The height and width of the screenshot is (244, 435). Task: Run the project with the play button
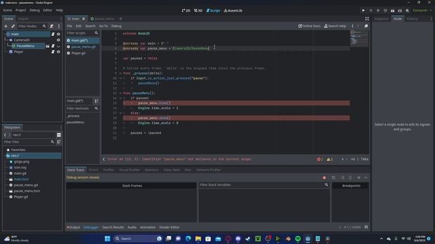(x=363, y=11)
